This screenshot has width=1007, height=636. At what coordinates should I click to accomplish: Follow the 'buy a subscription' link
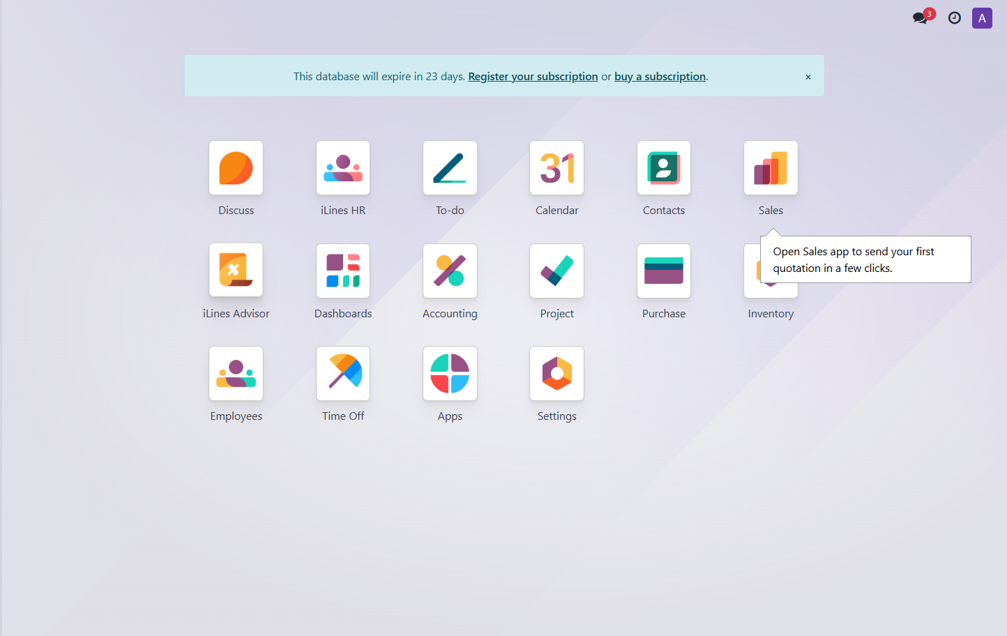(x=660, y=77)
